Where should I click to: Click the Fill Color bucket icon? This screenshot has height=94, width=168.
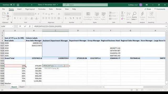pos(32,18)
